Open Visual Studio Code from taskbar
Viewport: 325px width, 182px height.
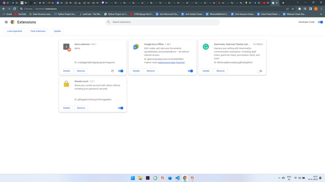pyautogui.click(x=177, y=178)
